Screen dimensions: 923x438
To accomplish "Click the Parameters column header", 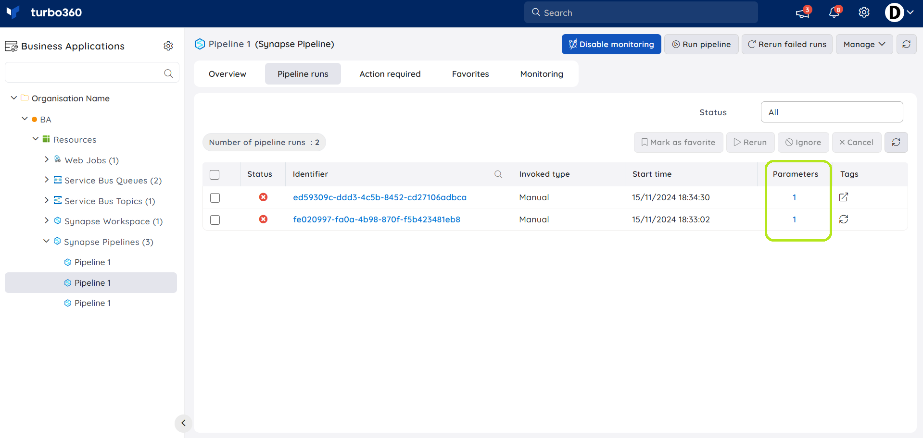I will (x=795, y=174).
